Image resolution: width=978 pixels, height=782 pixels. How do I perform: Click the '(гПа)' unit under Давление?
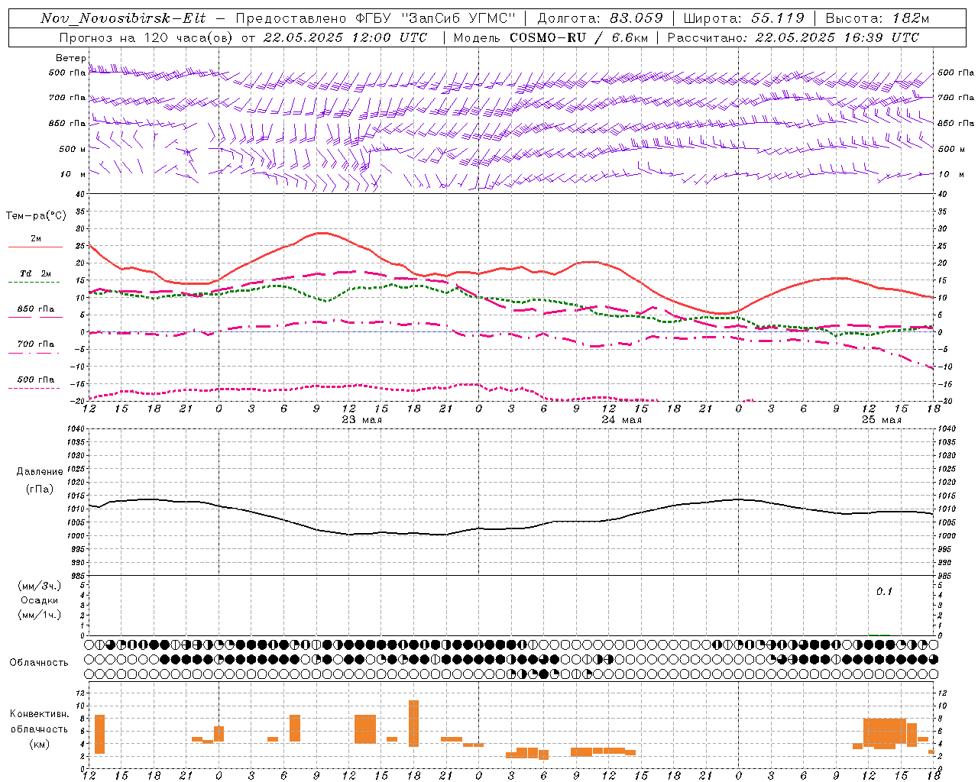(x=40, y=490)
